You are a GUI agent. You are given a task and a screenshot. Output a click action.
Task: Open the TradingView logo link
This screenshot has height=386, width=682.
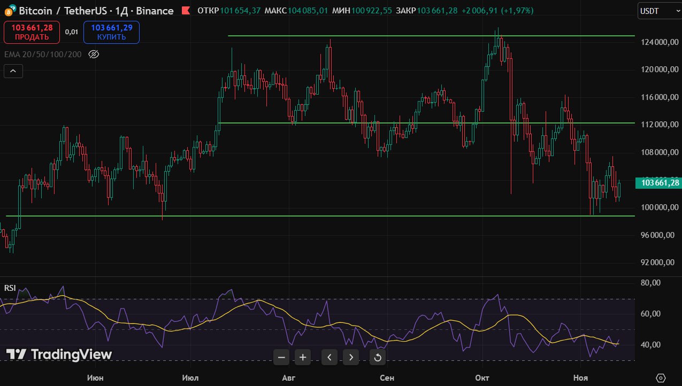pos(59,354)
